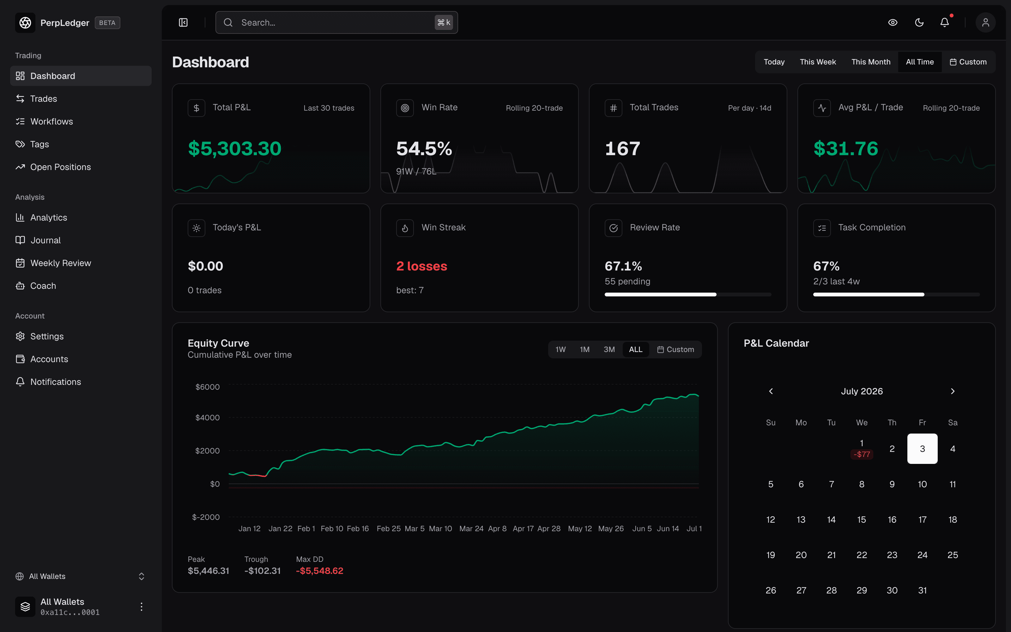The height and width of the screenshot is (632, 1011).
Task: Click the $5,303.30 Total P&L value
Action: click(x=235, y=149)
